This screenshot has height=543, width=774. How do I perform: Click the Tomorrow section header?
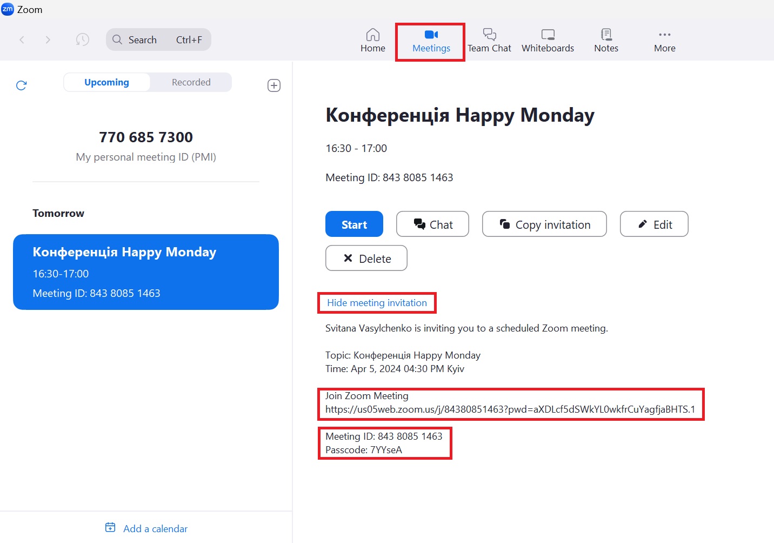coord(58,213)
